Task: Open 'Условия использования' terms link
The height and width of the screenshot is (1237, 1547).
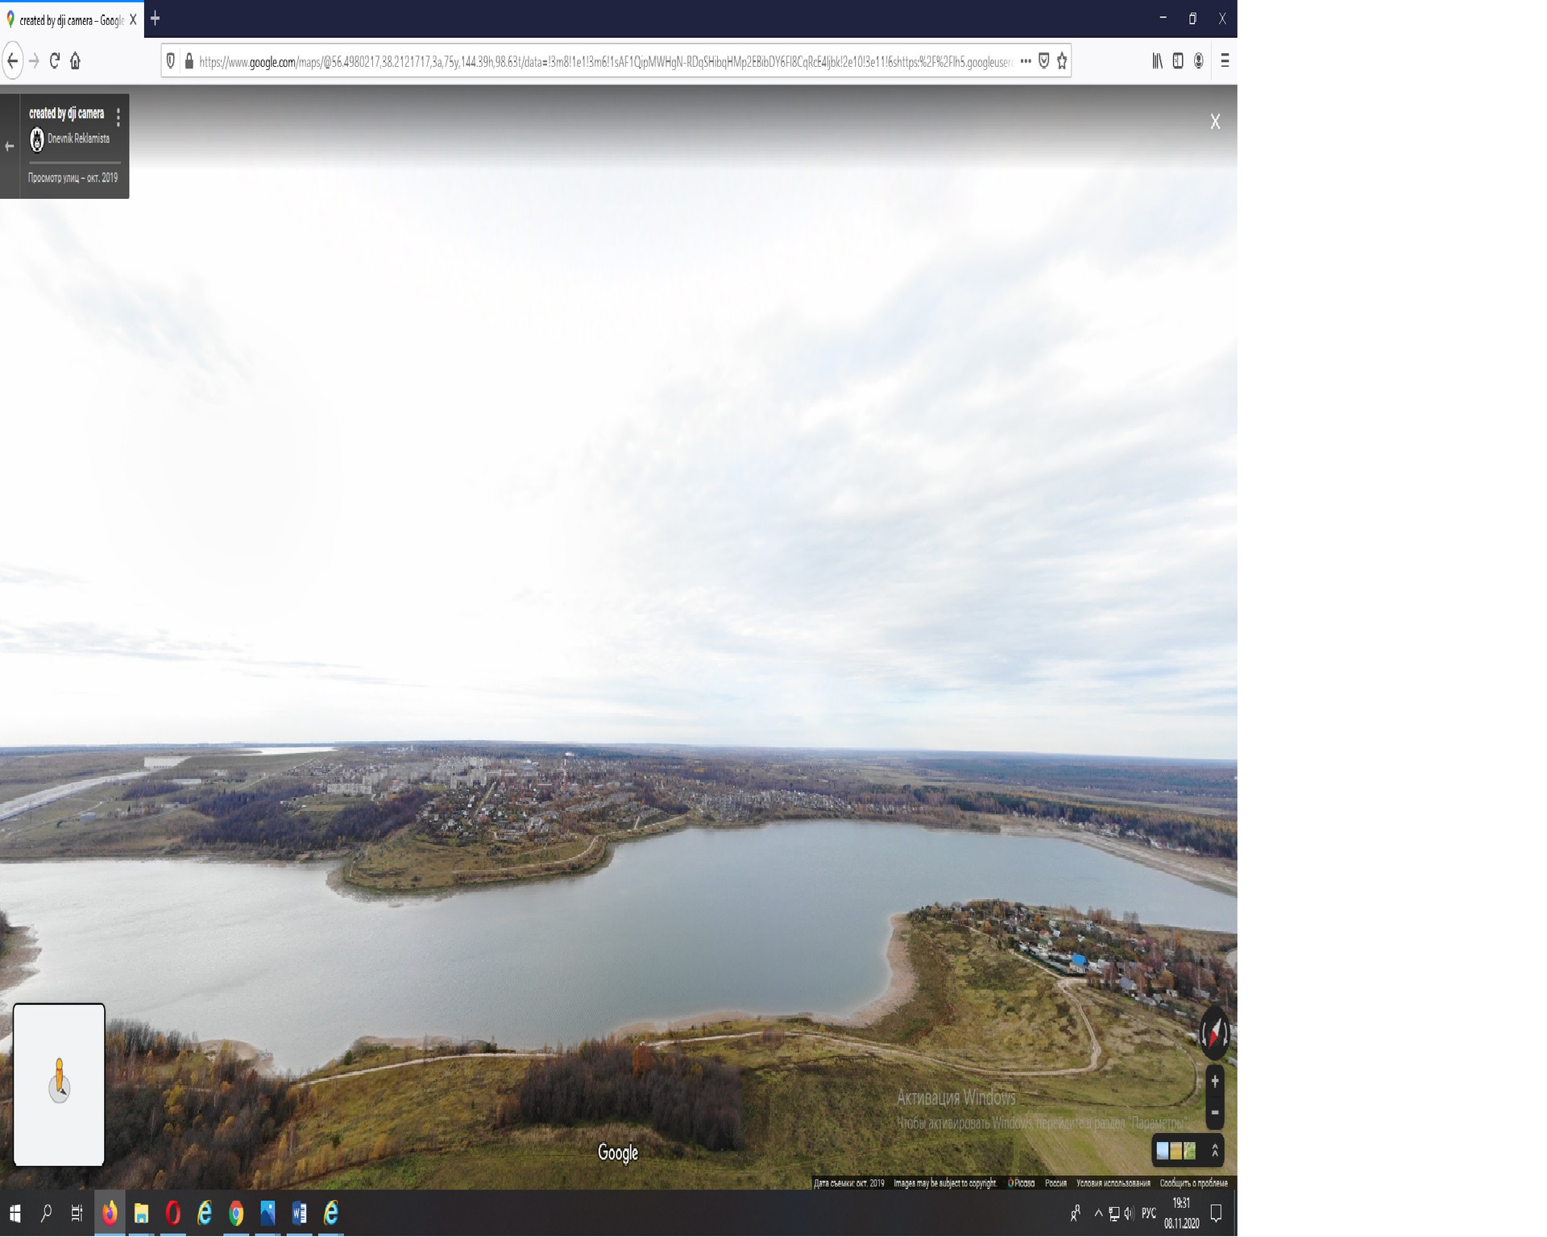Action: tap(1113, 1183)
